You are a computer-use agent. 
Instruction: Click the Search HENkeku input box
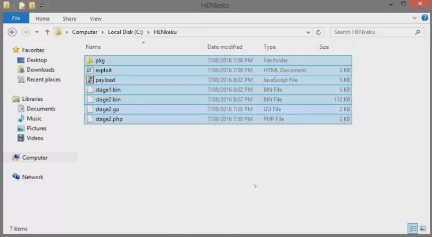[372, 32]
